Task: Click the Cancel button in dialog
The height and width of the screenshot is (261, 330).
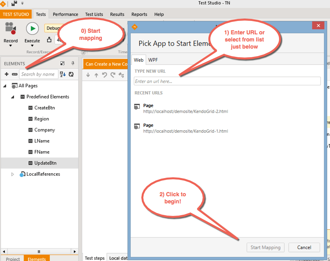Action: (x=304, y=247)
